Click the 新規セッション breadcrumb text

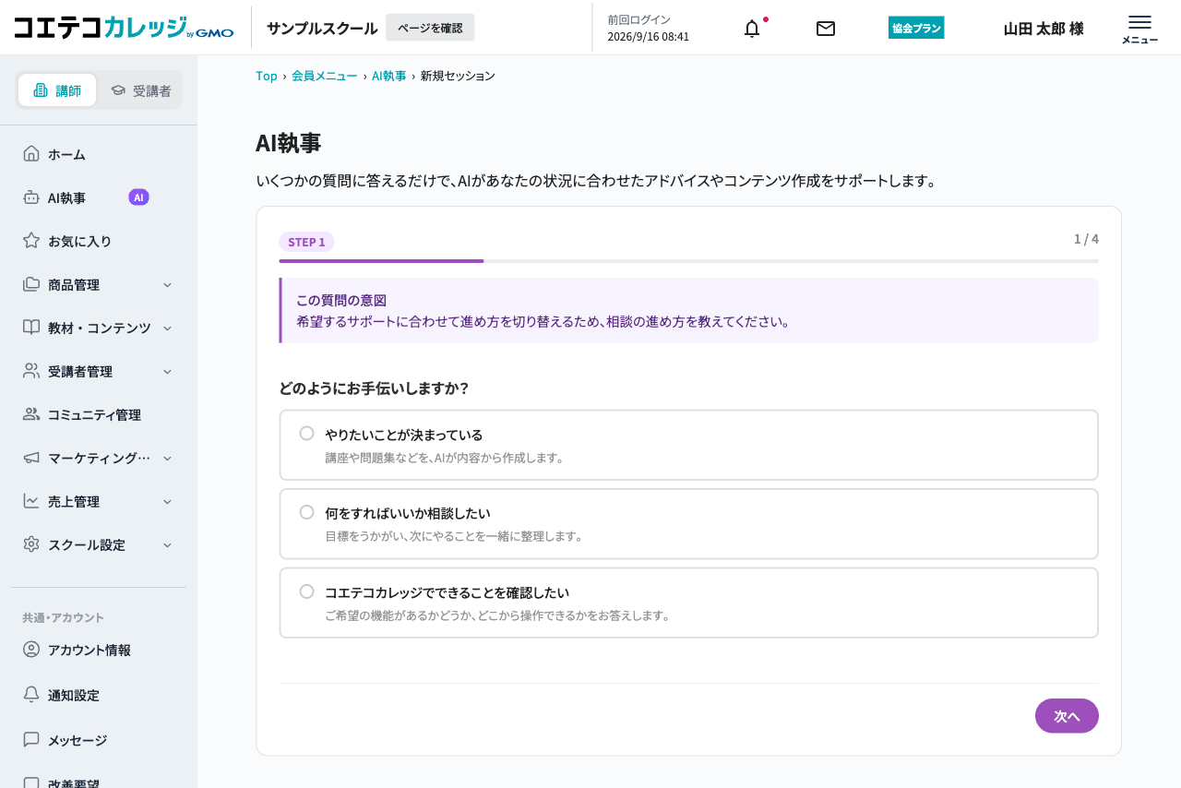[x=458, y=76]
